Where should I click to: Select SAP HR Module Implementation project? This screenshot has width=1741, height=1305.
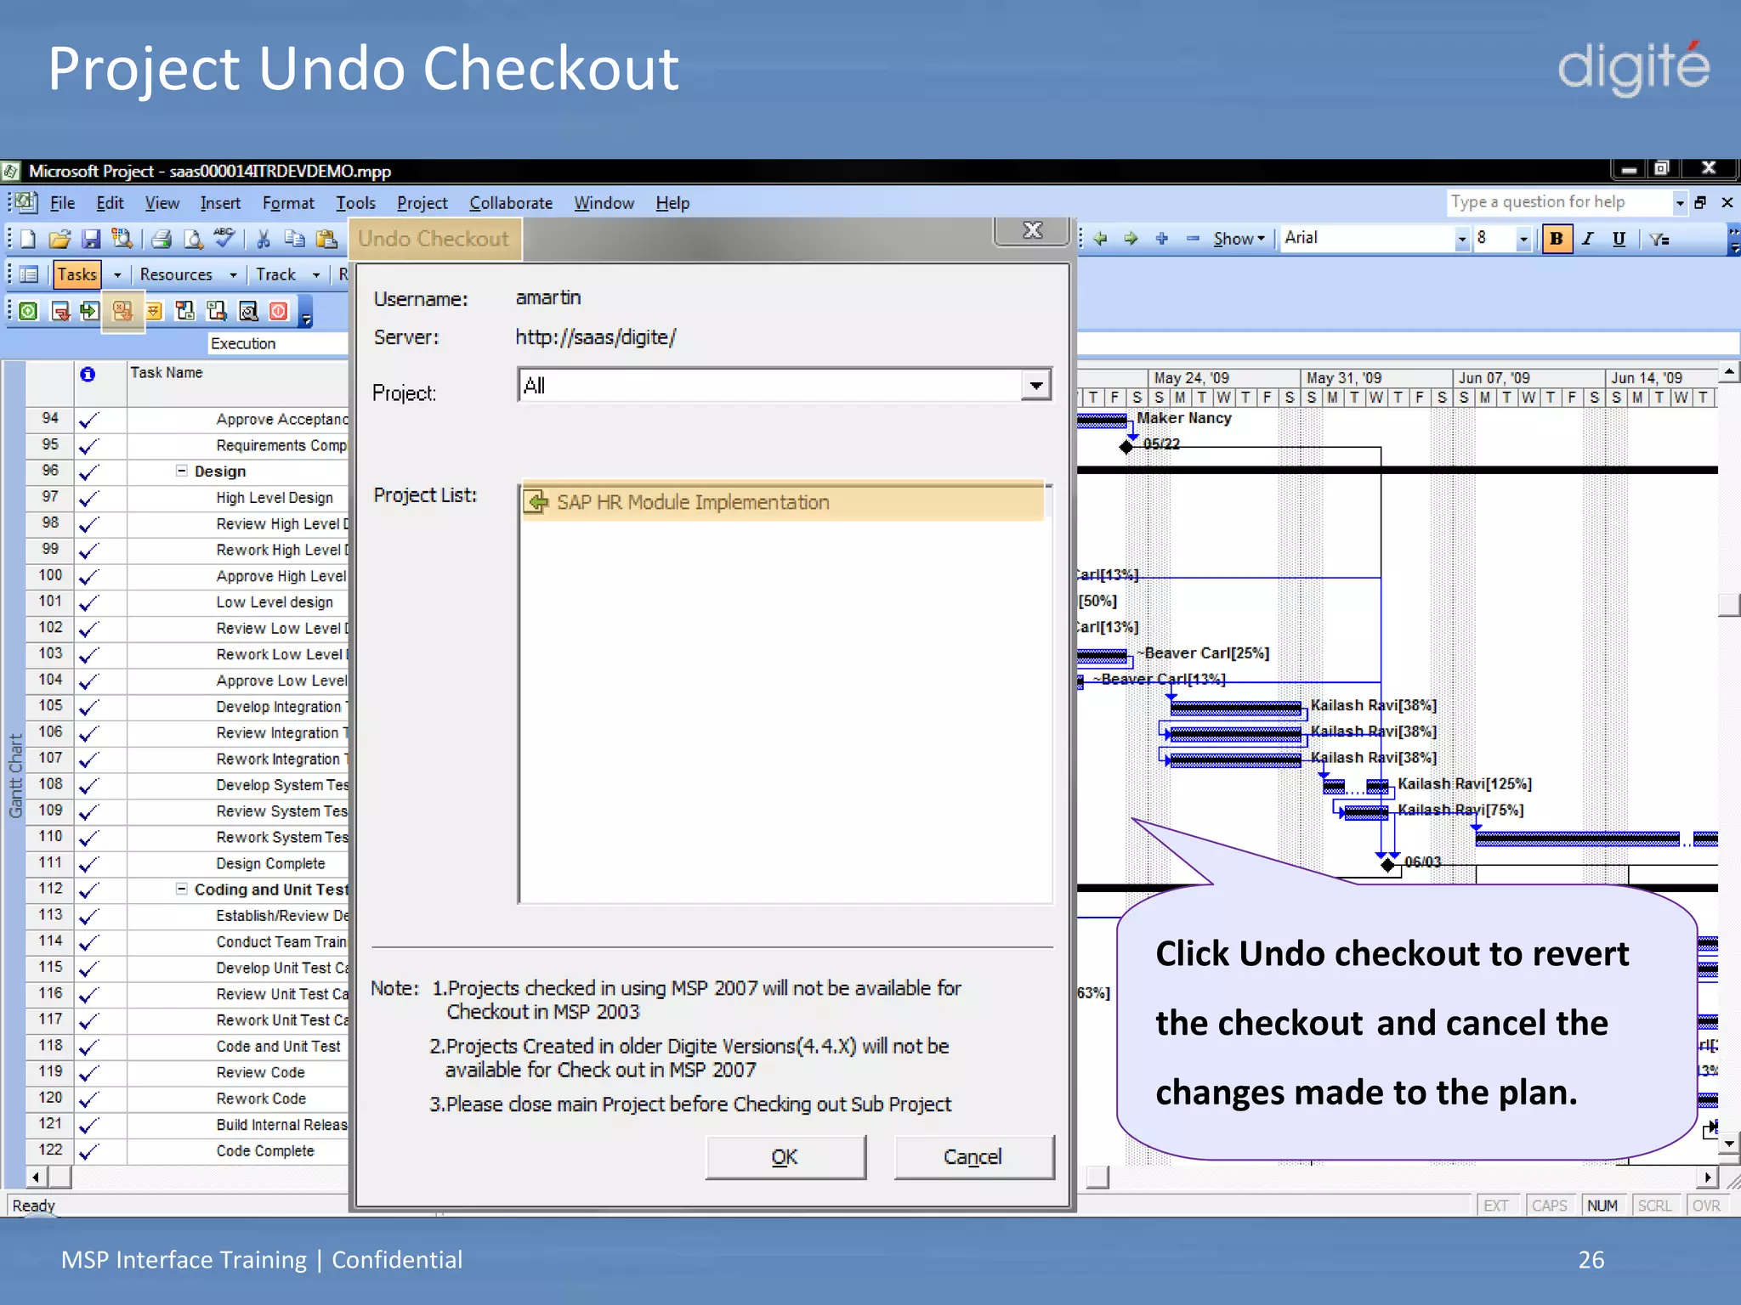pyautogui.click(x=783, y=502)
